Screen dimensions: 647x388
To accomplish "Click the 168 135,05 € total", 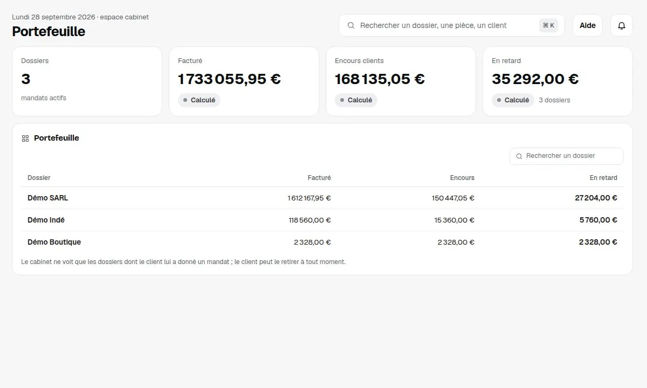I will click(x=380, y=79).
